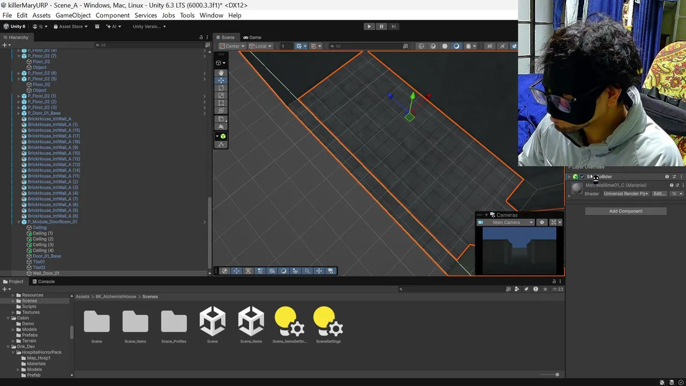Select the Rotate tool
This screenshot has width=686, height=386.
pyautogui.click(x=221, y=88)
